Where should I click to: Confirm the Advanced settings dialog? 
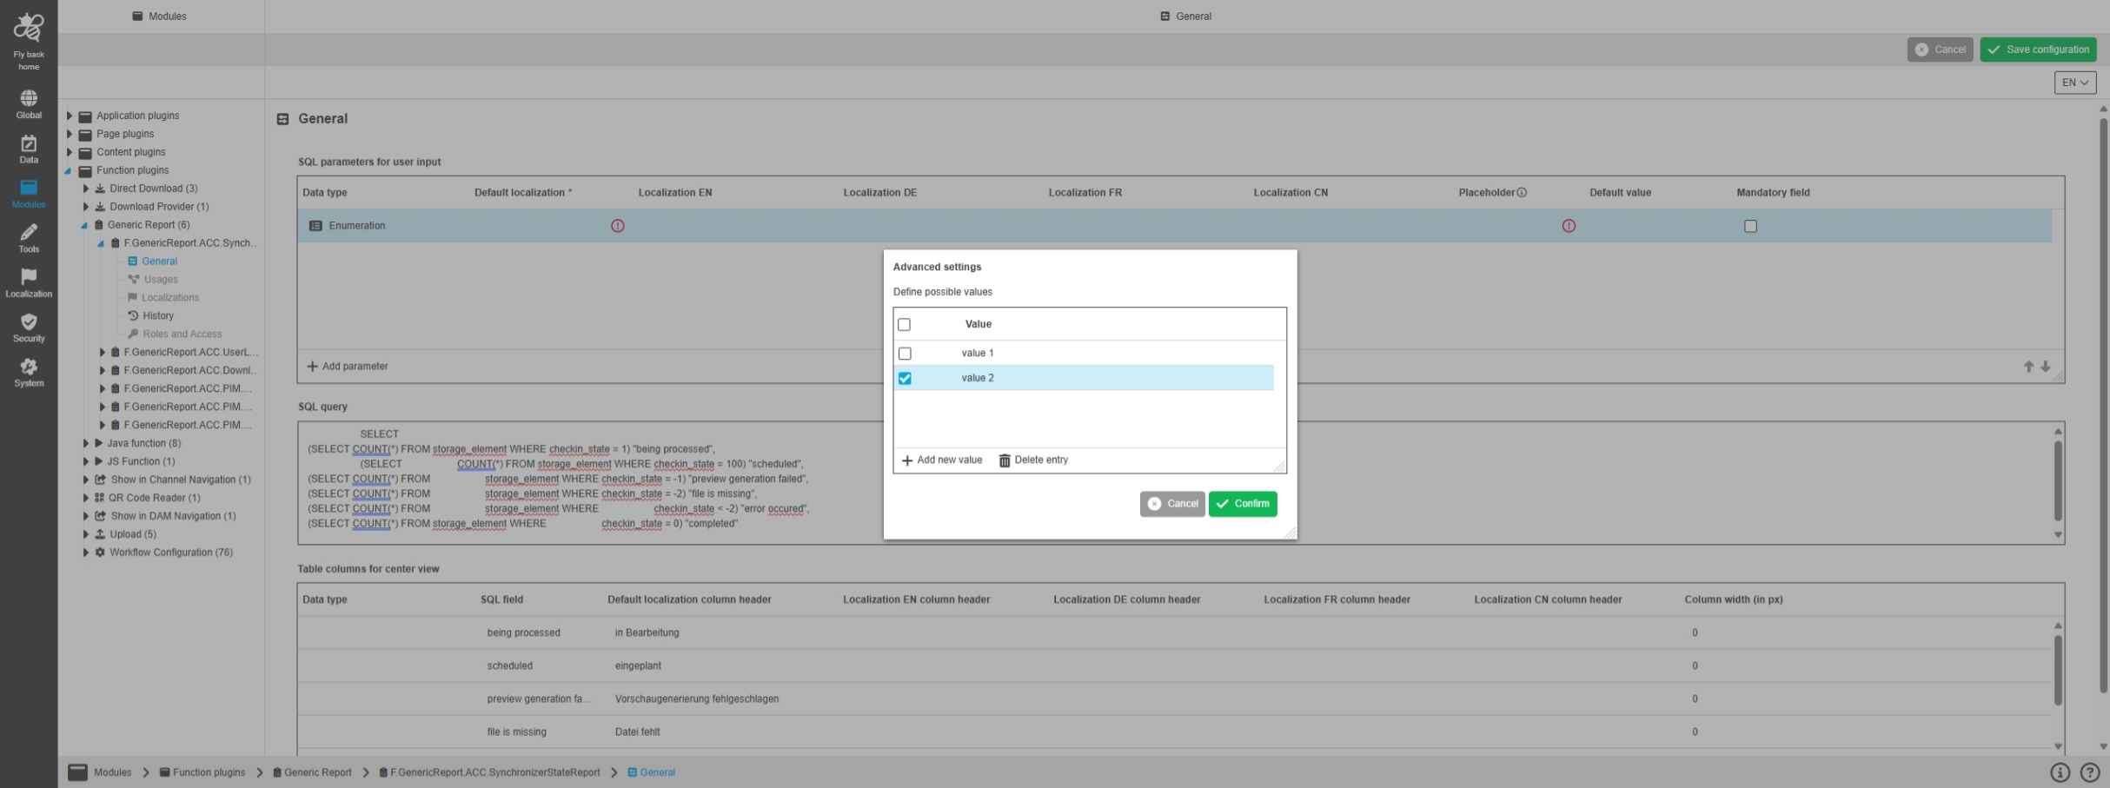coord(1242,504)
